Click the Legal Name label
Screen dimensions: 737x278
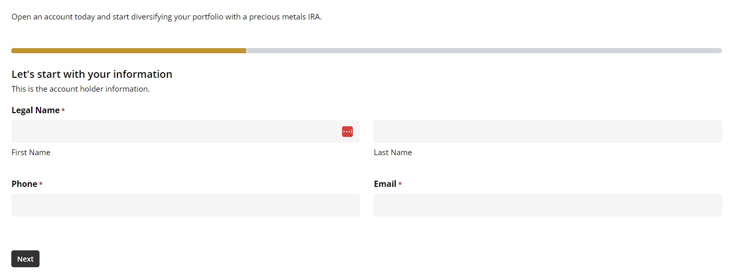click(x=35, y=110)
